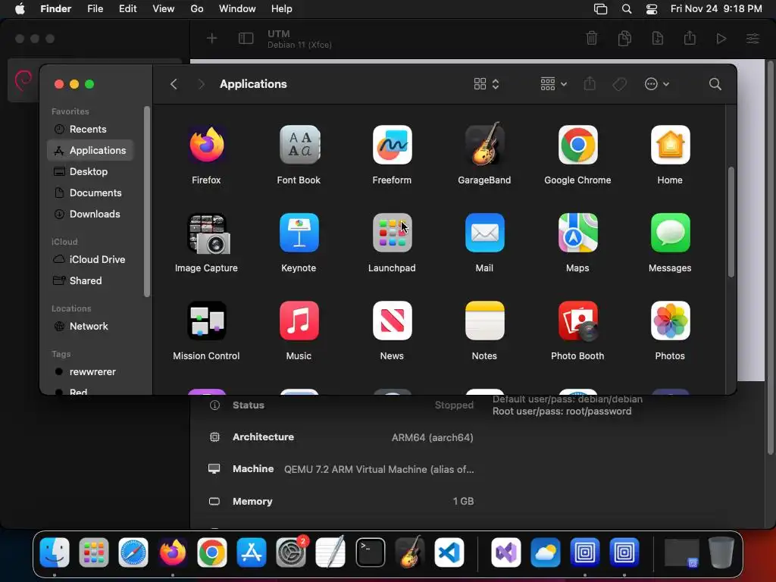Open the Finder Action ellipsis menu

pyautogui.click(x=657, y=84)
